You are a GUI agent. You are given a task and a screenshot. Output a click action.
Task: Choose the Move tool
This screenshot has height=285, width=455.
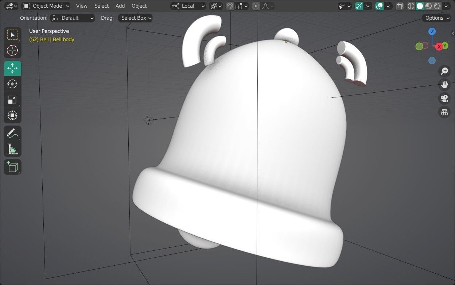coord(12,68)
